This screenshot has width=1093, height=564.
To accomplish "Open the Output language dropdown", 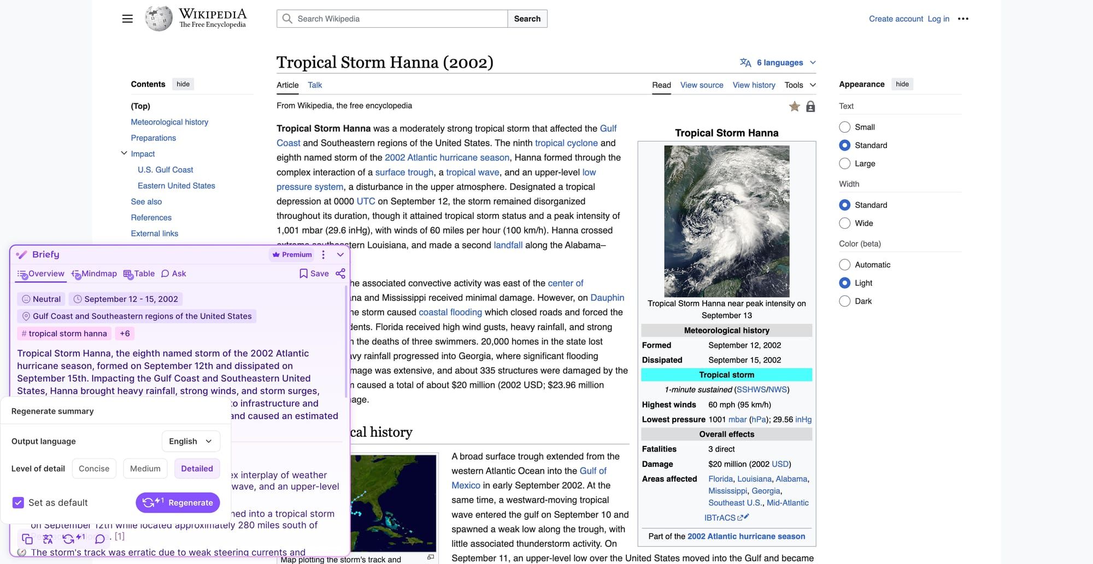I will [x=191, y=441].
